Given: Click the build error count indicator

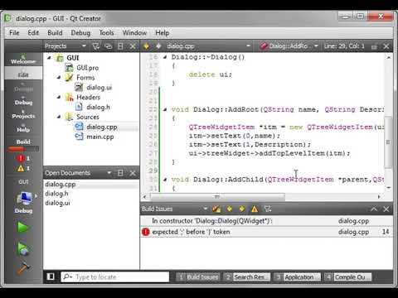Looking at the screenshot, I should coord(23,158).
